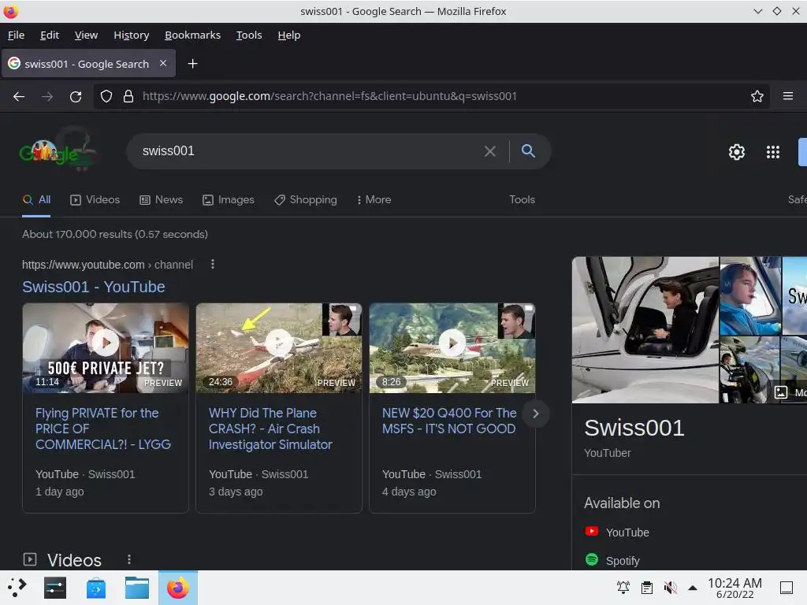Image resolution: width=807 pixels, height=605 pixels.
Task: Open the Bookmarks menu
Action: click(192, 35)
